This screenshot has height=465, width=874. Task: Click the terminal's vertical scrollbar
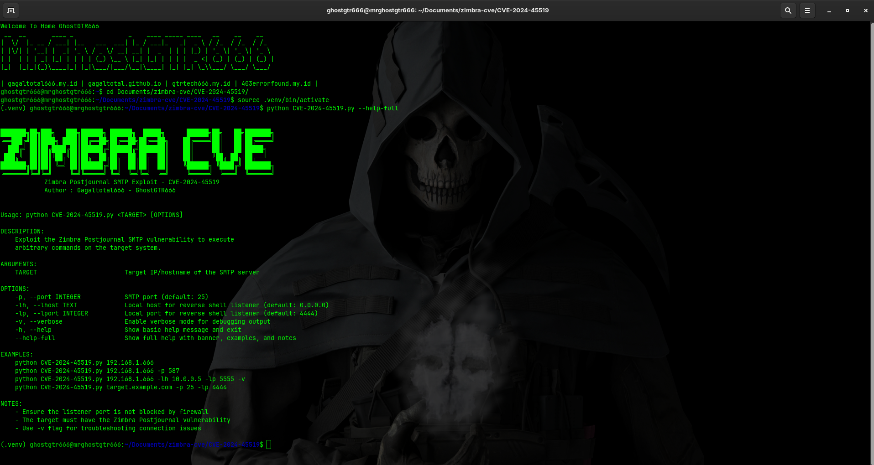click(871, 243)
